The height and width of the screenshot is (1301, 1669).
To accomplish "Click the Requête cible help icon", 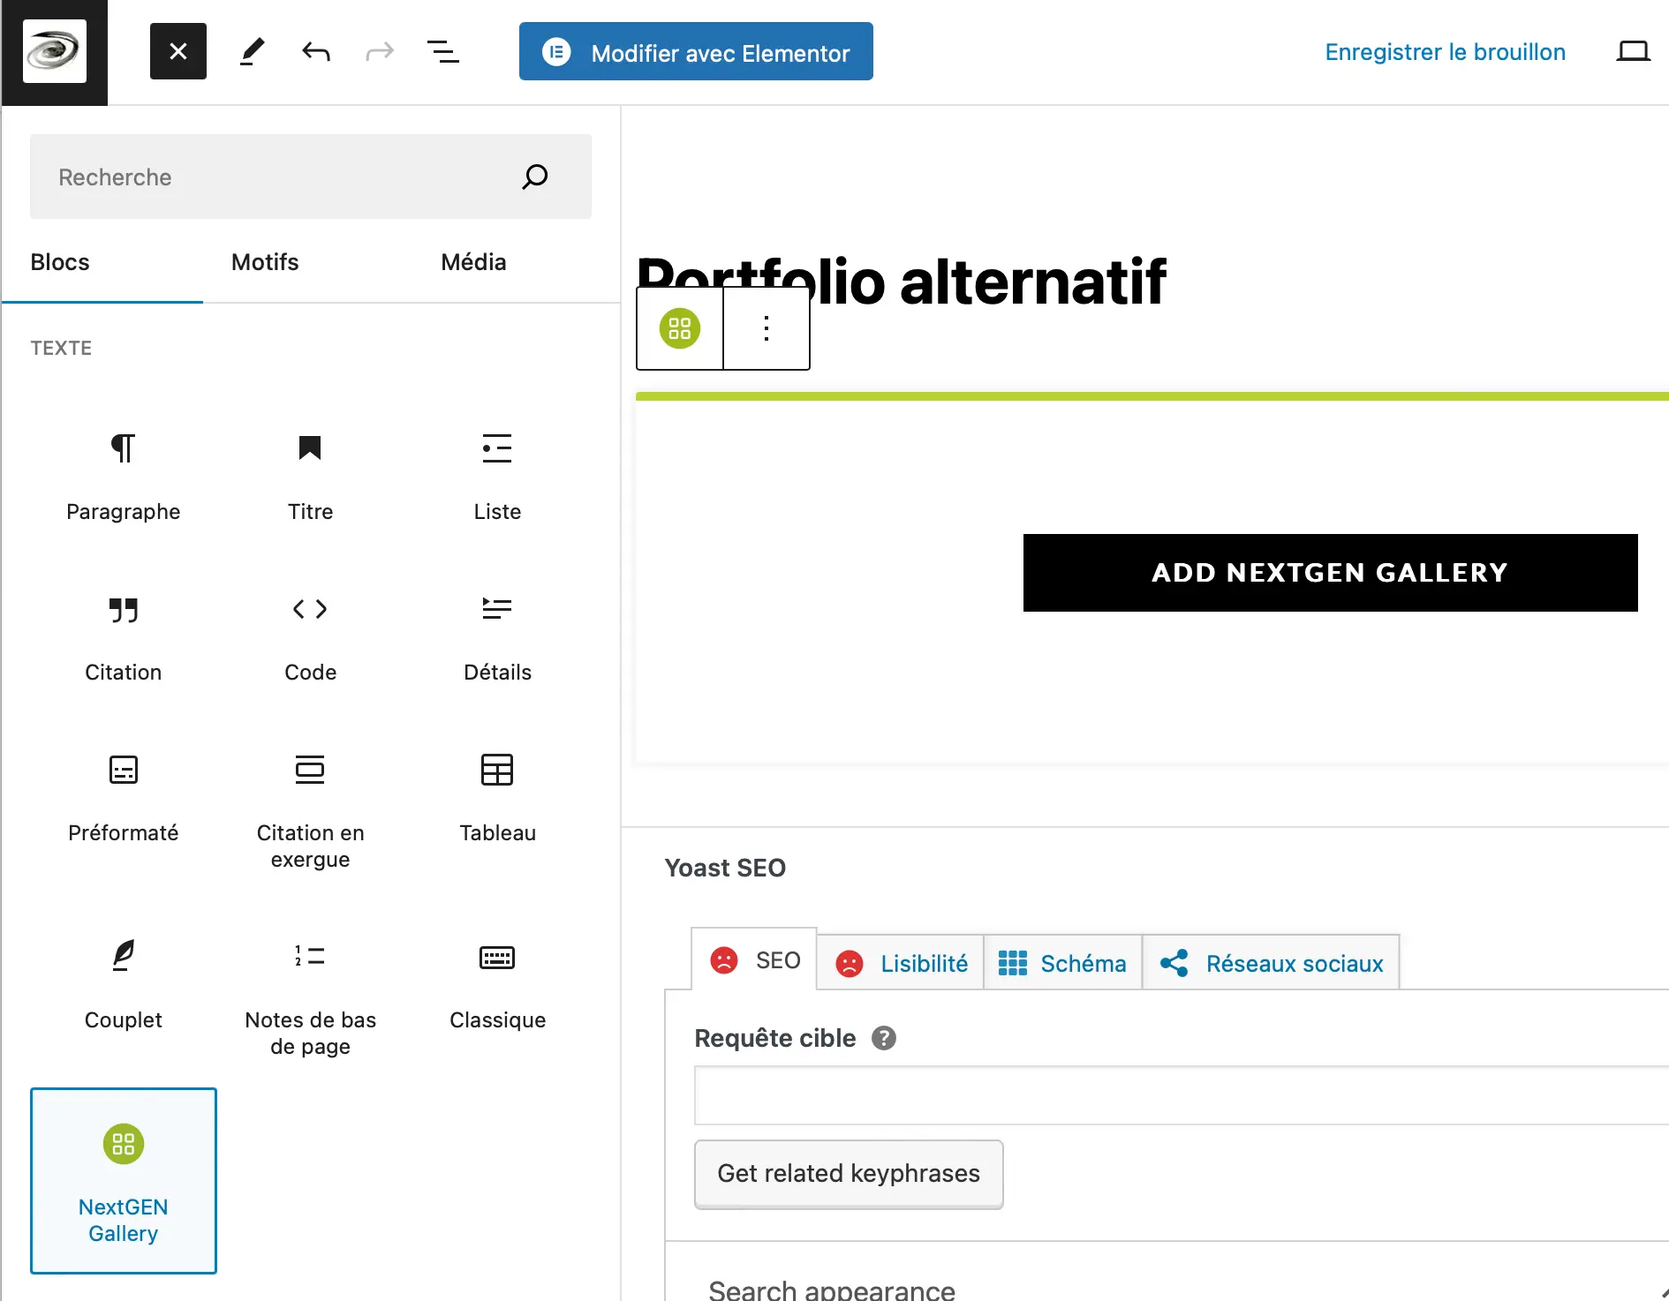I will [x=883, y=1038].
